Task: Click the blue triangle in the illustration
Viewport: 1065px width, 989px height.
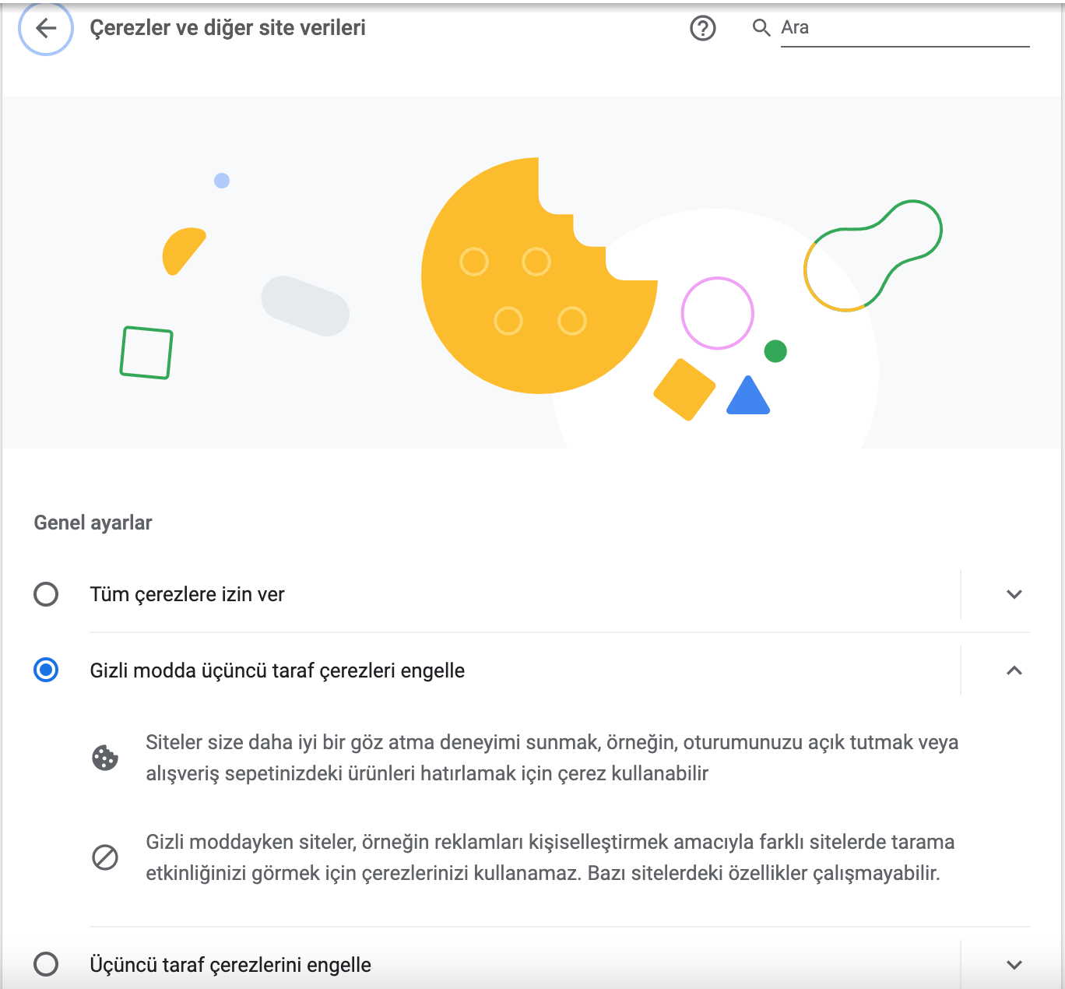Action: (747, 397)
